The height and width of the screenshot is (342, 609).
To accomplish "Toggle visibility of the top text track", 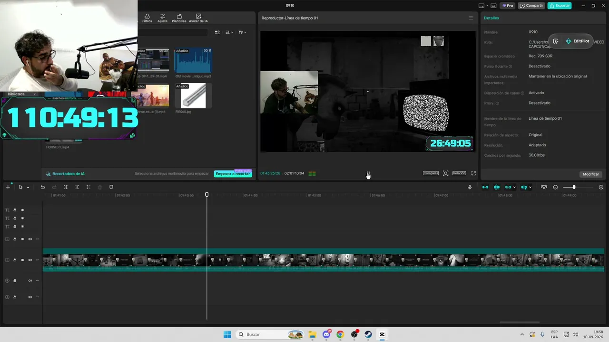I will (x=22, y=210).
